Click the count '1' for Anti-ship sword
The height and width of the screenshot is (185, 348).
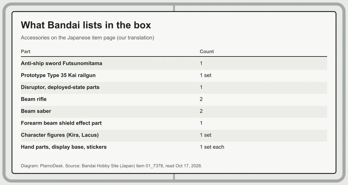201,63
